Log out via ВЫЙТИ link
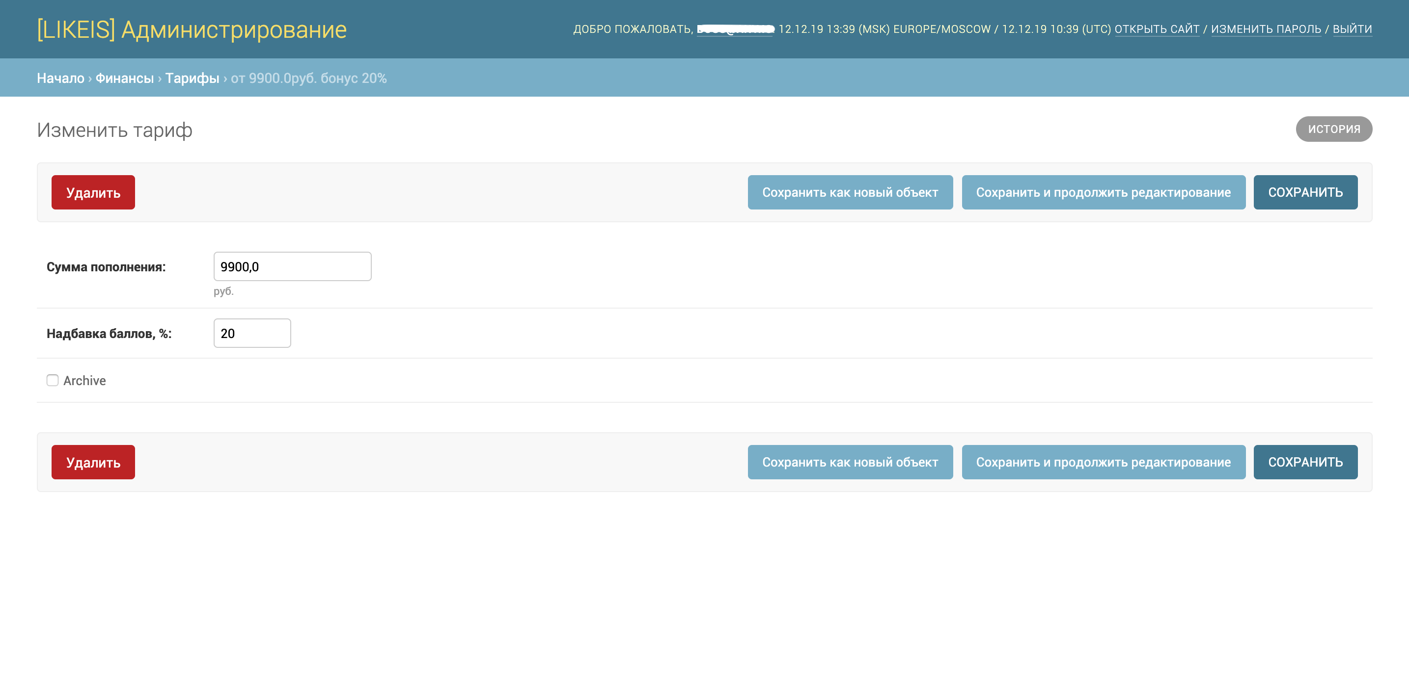 coord(1352,29)
